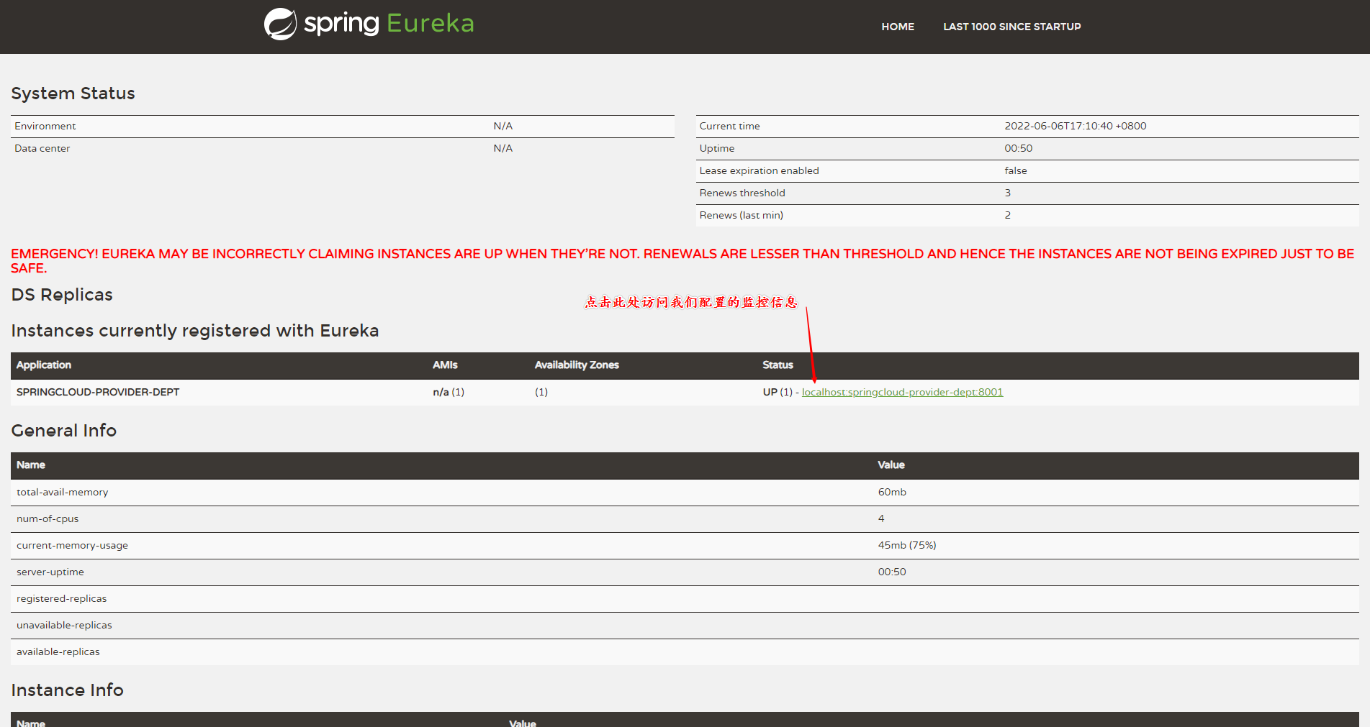Click the System Status heading
Image resolution: width=1370 pixels, height=727 pixels.
coord(73,93)
